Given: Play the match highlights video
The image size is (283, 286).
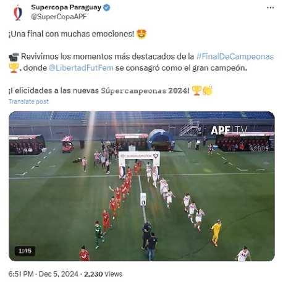Looking at the screenshot, I should (x=141, y=186).
